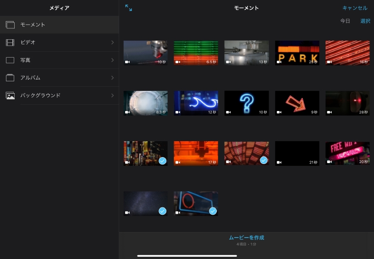Open the モーメント sidebar item

point(33,25)
